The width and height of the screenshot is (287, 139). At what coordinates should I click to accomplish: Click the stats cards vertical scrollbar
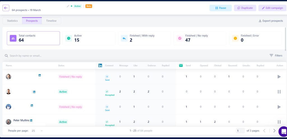(x=285, y=39)
